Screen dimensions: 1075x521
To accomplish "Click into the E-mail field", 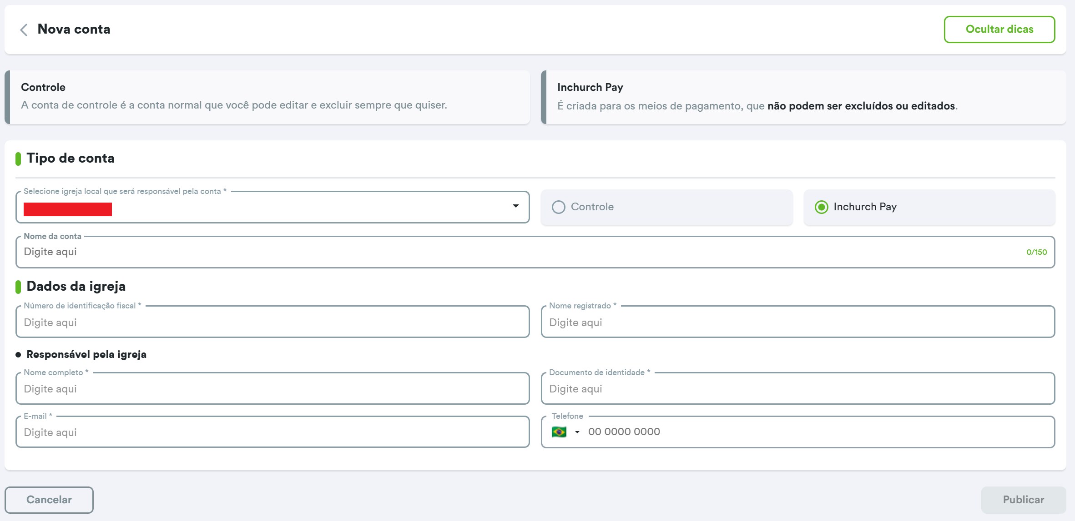I will tap(272, 432).
